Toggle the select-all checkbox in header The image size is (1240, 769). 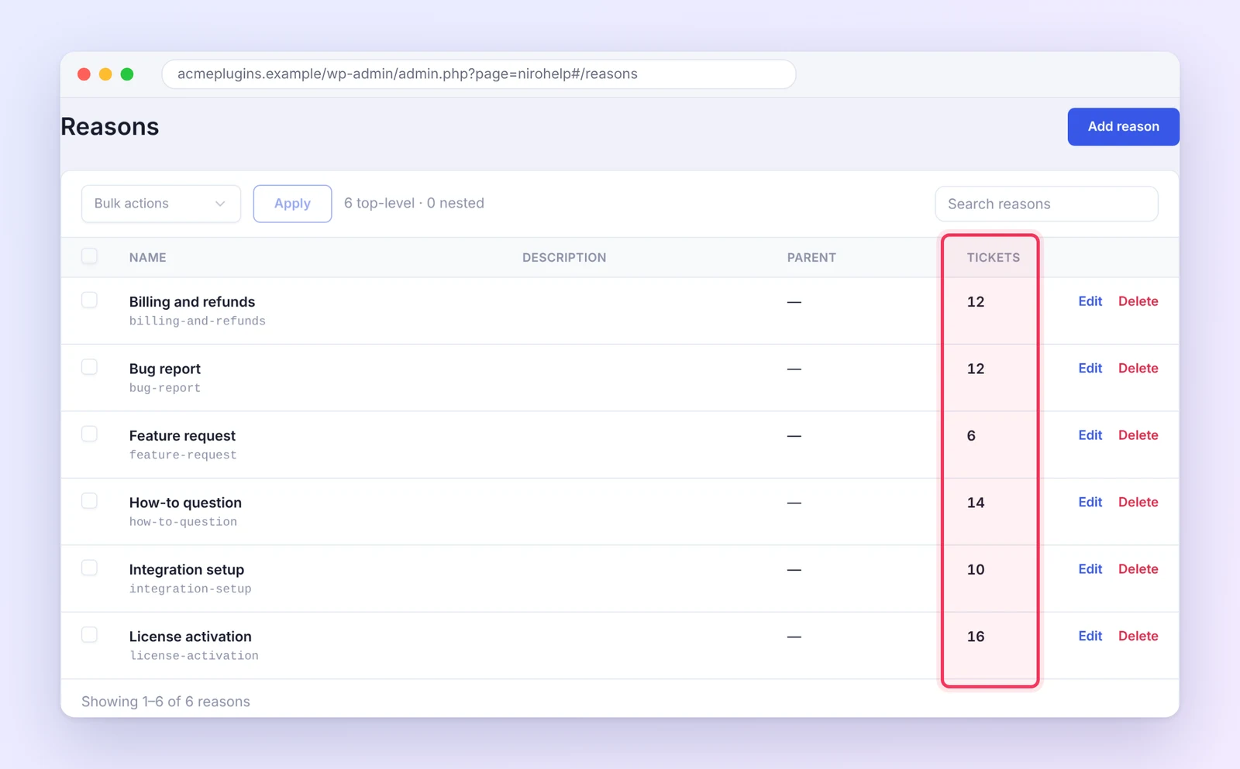tap(89, 256)
